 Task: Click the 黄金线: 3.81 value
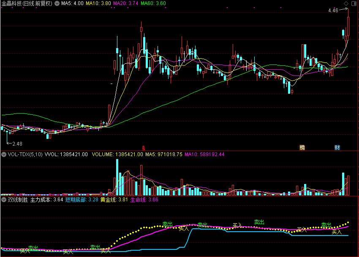(114, 200)
